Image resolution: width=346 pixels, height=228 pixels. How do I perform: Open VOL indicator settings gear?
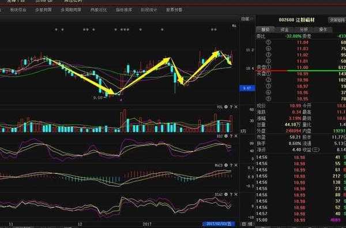pos(226,107)
